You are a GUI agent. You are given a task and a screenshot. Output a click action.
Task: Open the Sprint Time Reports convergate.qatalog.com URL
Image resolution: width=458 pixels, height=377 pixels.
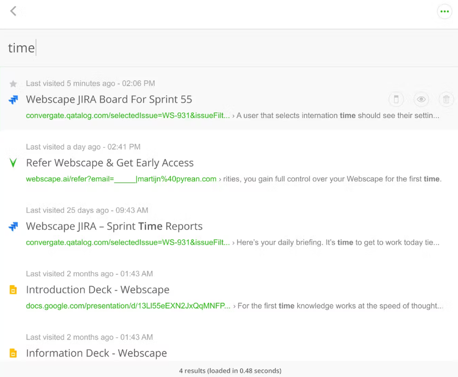pos(128,242)
